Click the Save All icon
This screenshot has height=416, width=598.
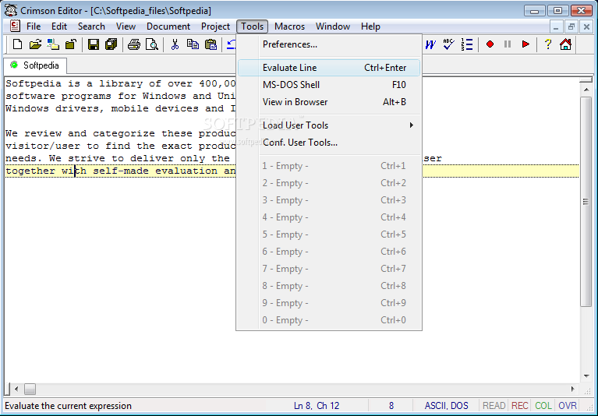tap(111, 44)
